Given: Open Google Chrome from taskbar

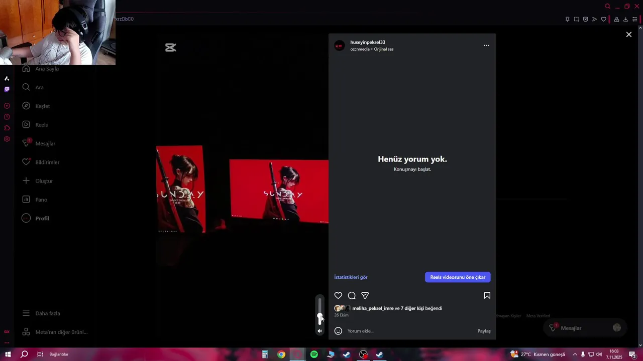Looking at the screenshot, I should click(x=281, y=354).
